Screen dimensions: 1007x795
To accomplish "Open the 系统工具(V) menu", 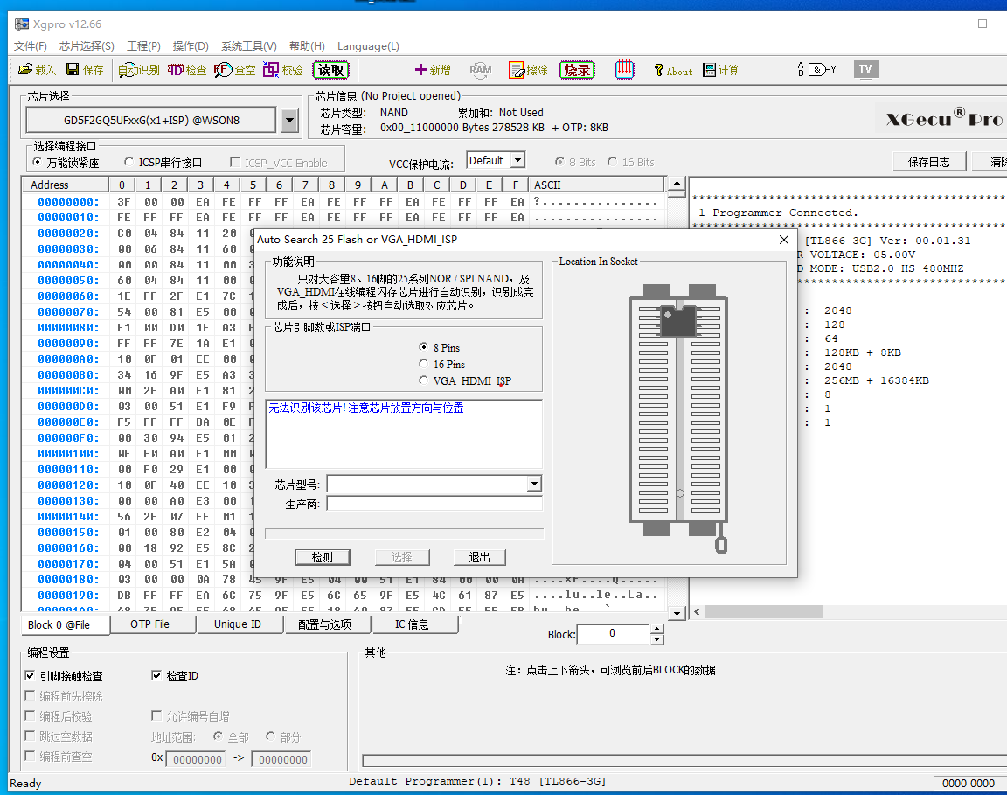I will (x=248, y=45).
